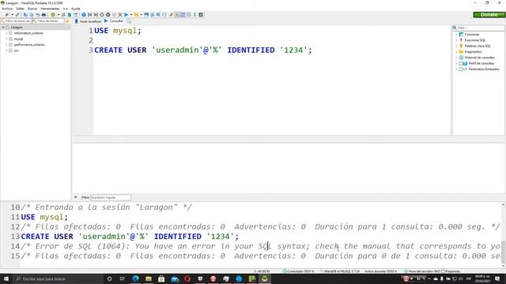Expand the information_schema database node
This screenshot has height=284, width=506.
(7, 33)
